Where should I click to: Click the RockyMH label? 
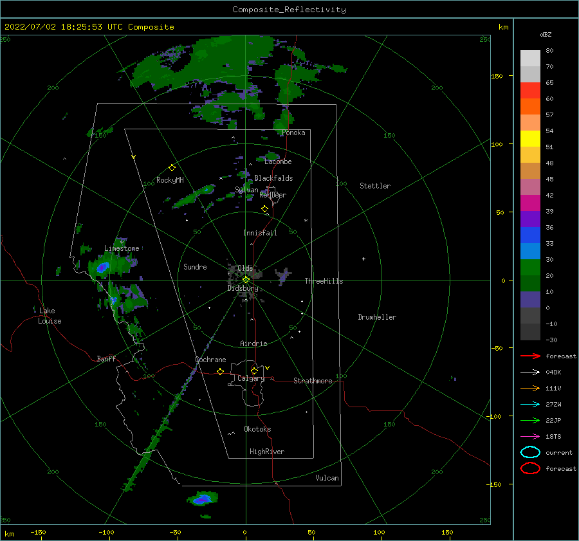coord(170,180)
